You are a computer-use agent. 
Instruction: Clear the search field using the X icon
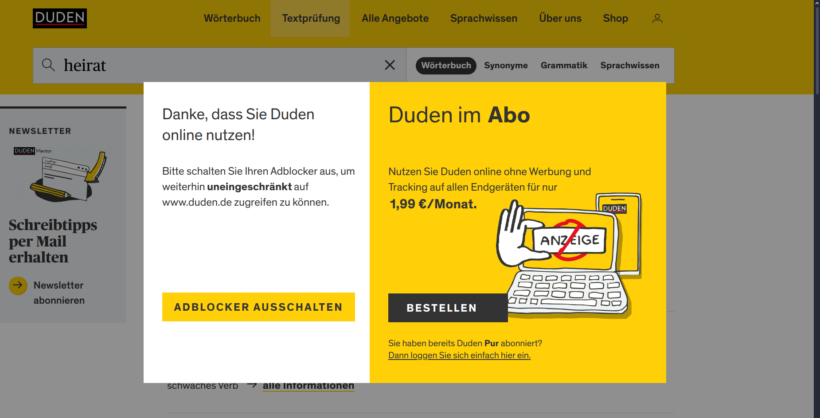390,65
